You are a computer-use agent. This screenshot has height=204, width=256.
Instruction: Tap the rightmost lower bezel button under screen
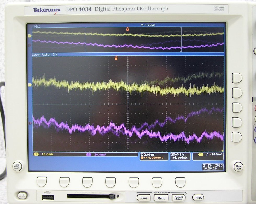180,182
